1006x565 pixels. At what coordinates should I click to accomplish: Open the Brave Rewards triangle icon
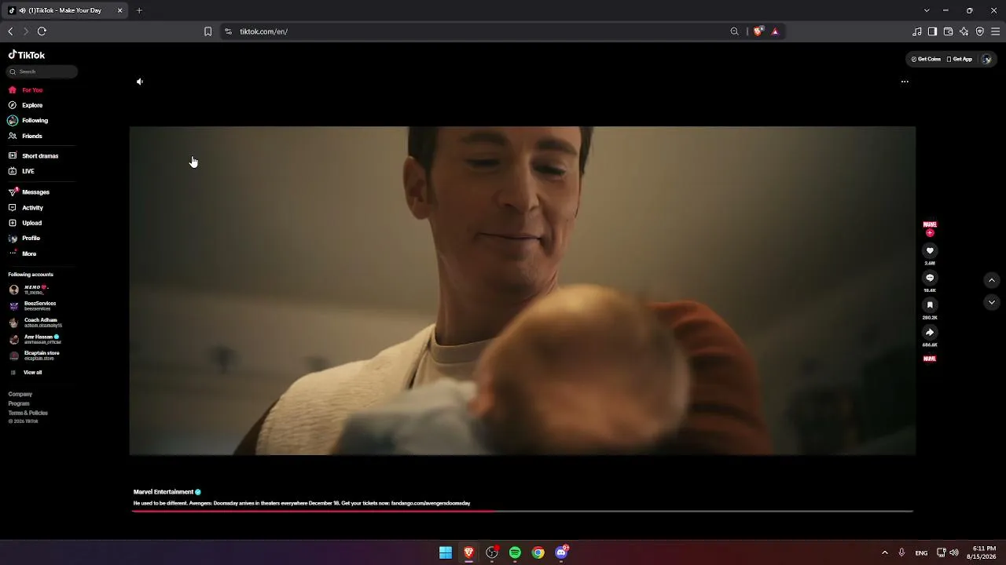(x=775, y=31)
